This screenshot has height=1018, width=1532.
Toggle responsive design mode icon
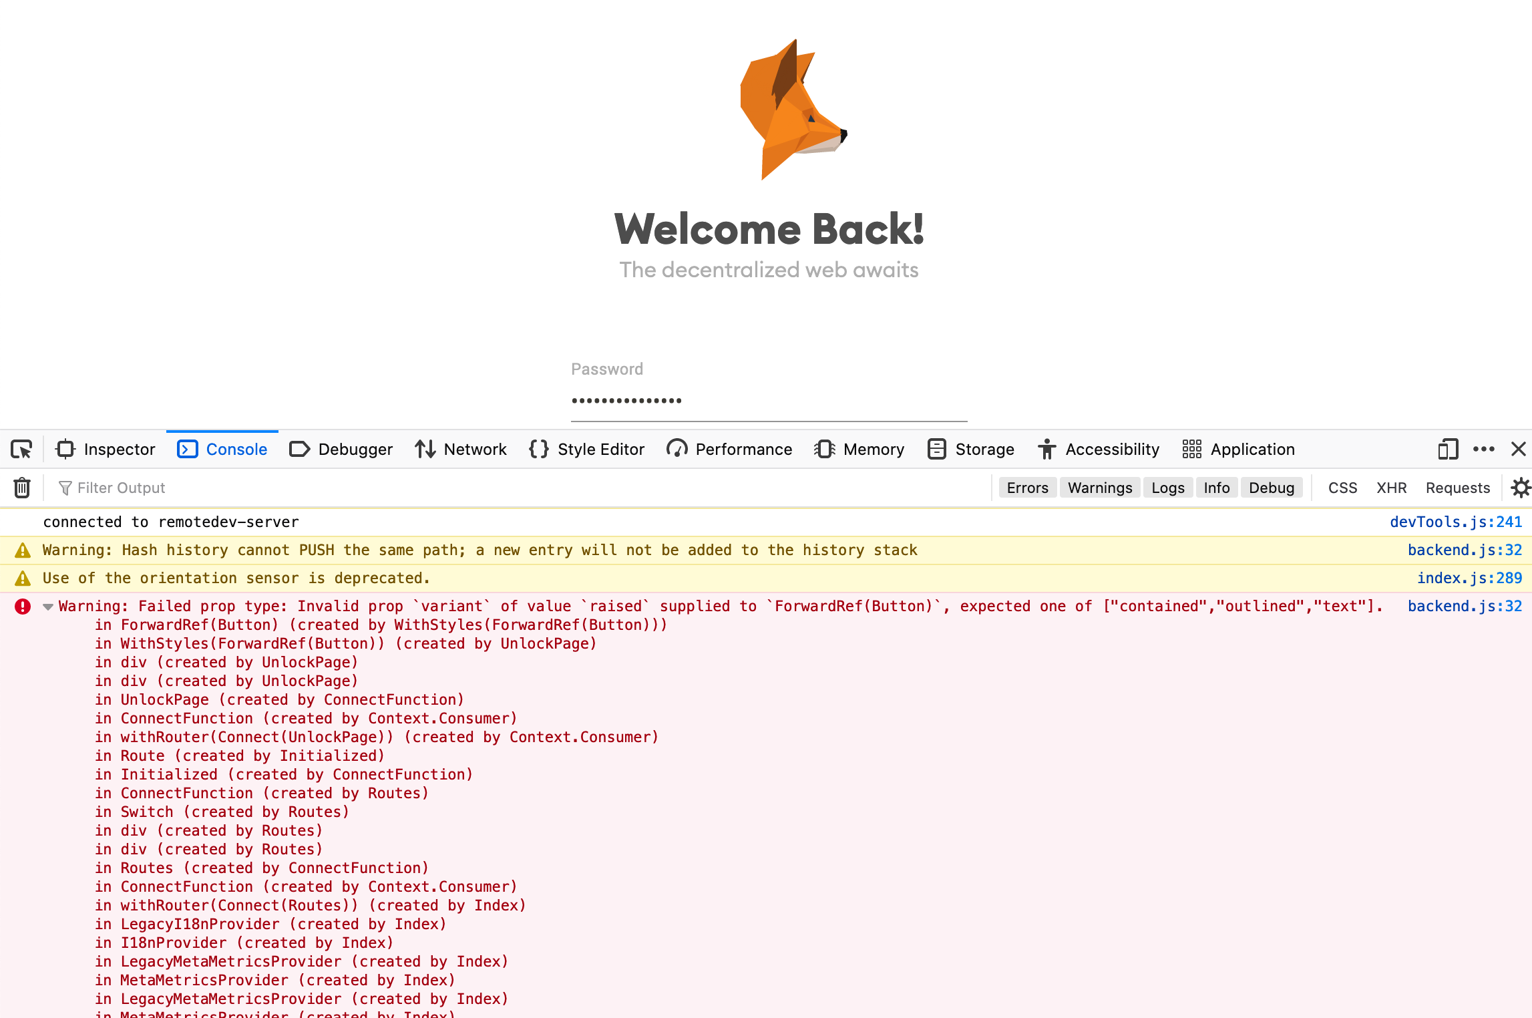click(x=1448, y=450)
